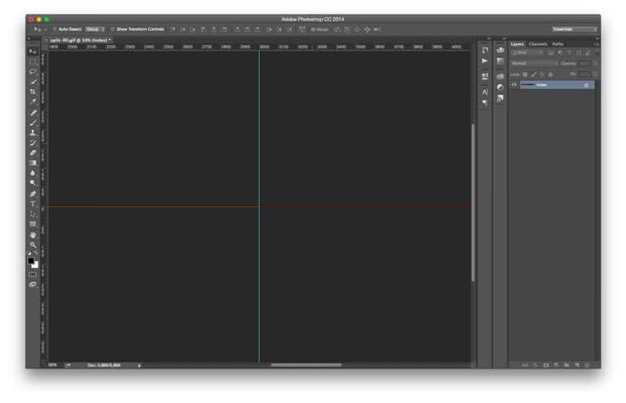
Task: Select the Index layer thumbnail
Action: pos(528,85)
